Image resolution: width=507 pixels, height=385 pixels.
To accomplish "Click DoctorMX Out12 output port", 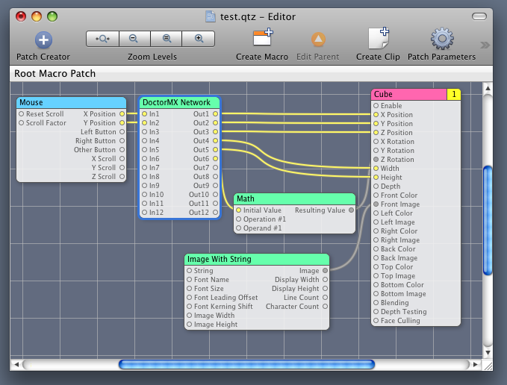I will [x=215, y=213].
